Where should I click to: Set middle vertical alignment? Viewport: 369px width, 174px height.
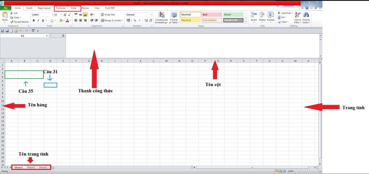tap(80, 14)
